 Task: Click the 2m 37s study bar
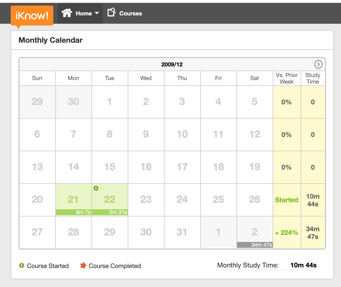coord(110,212)
